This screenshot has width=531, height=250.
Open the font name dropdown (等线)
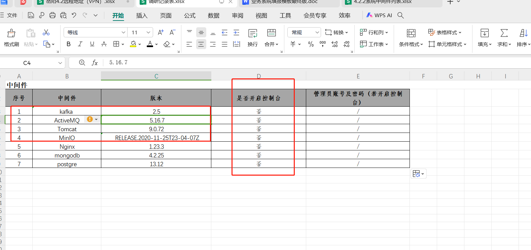pos(123,32)
